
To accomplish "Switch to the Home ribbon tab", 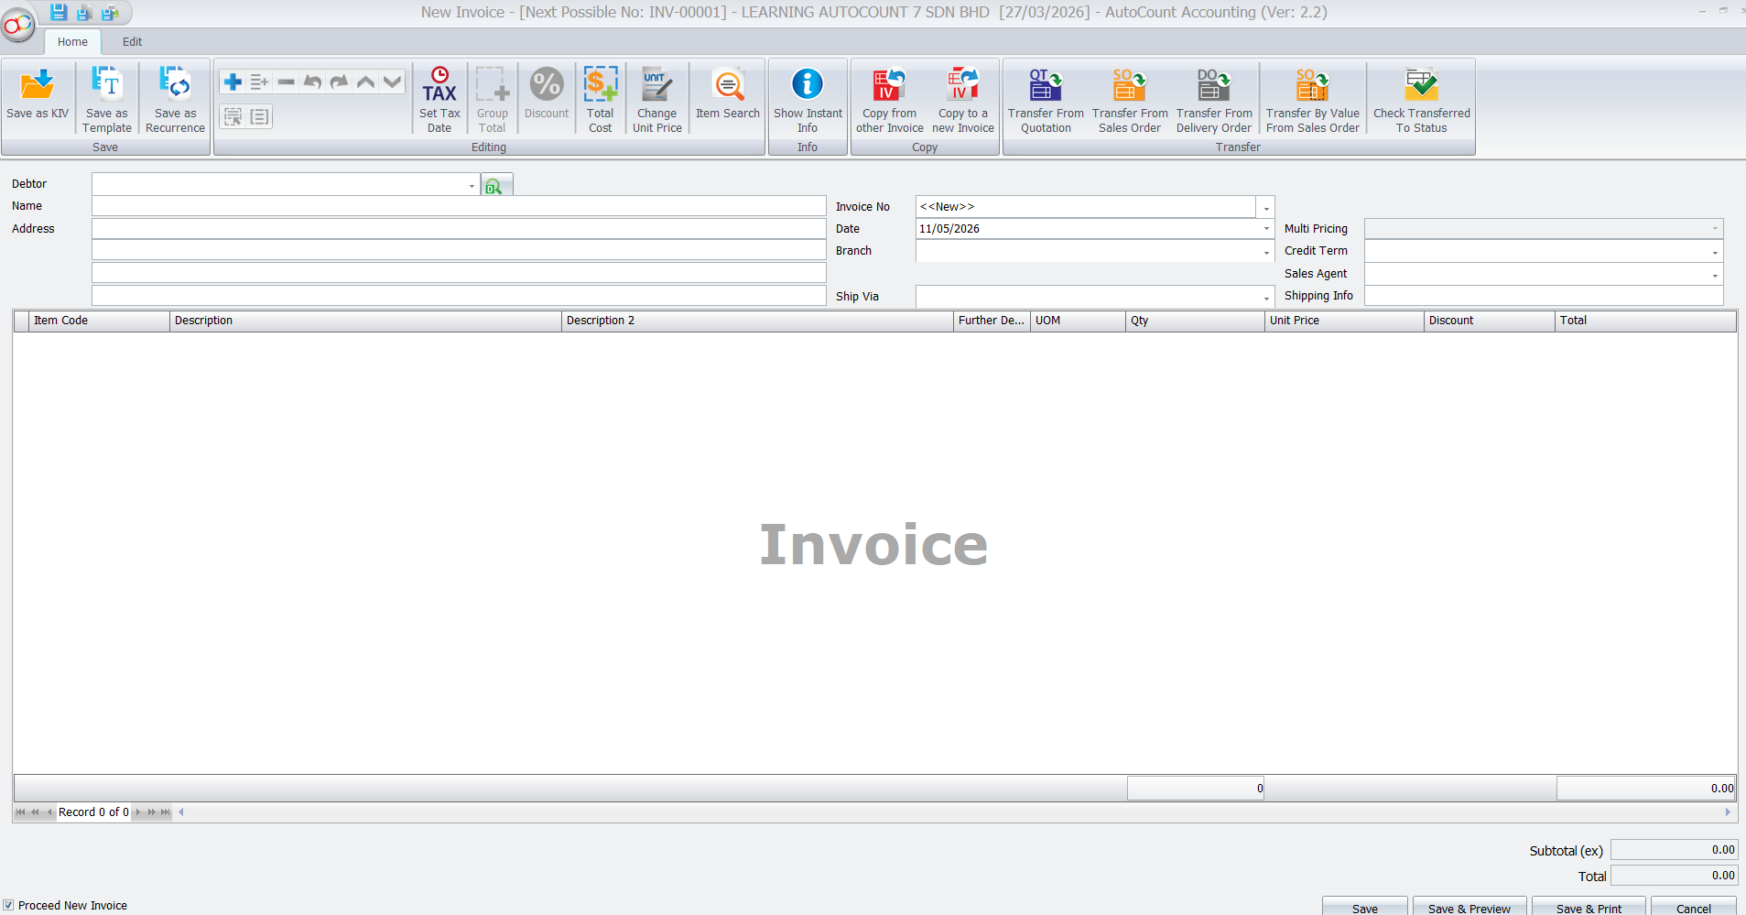I will tap(72, 41).
